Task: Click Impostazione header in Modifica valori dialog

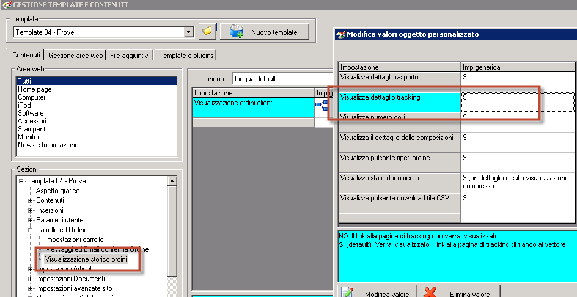Action: pyautogui.click(x=399, y=67)
